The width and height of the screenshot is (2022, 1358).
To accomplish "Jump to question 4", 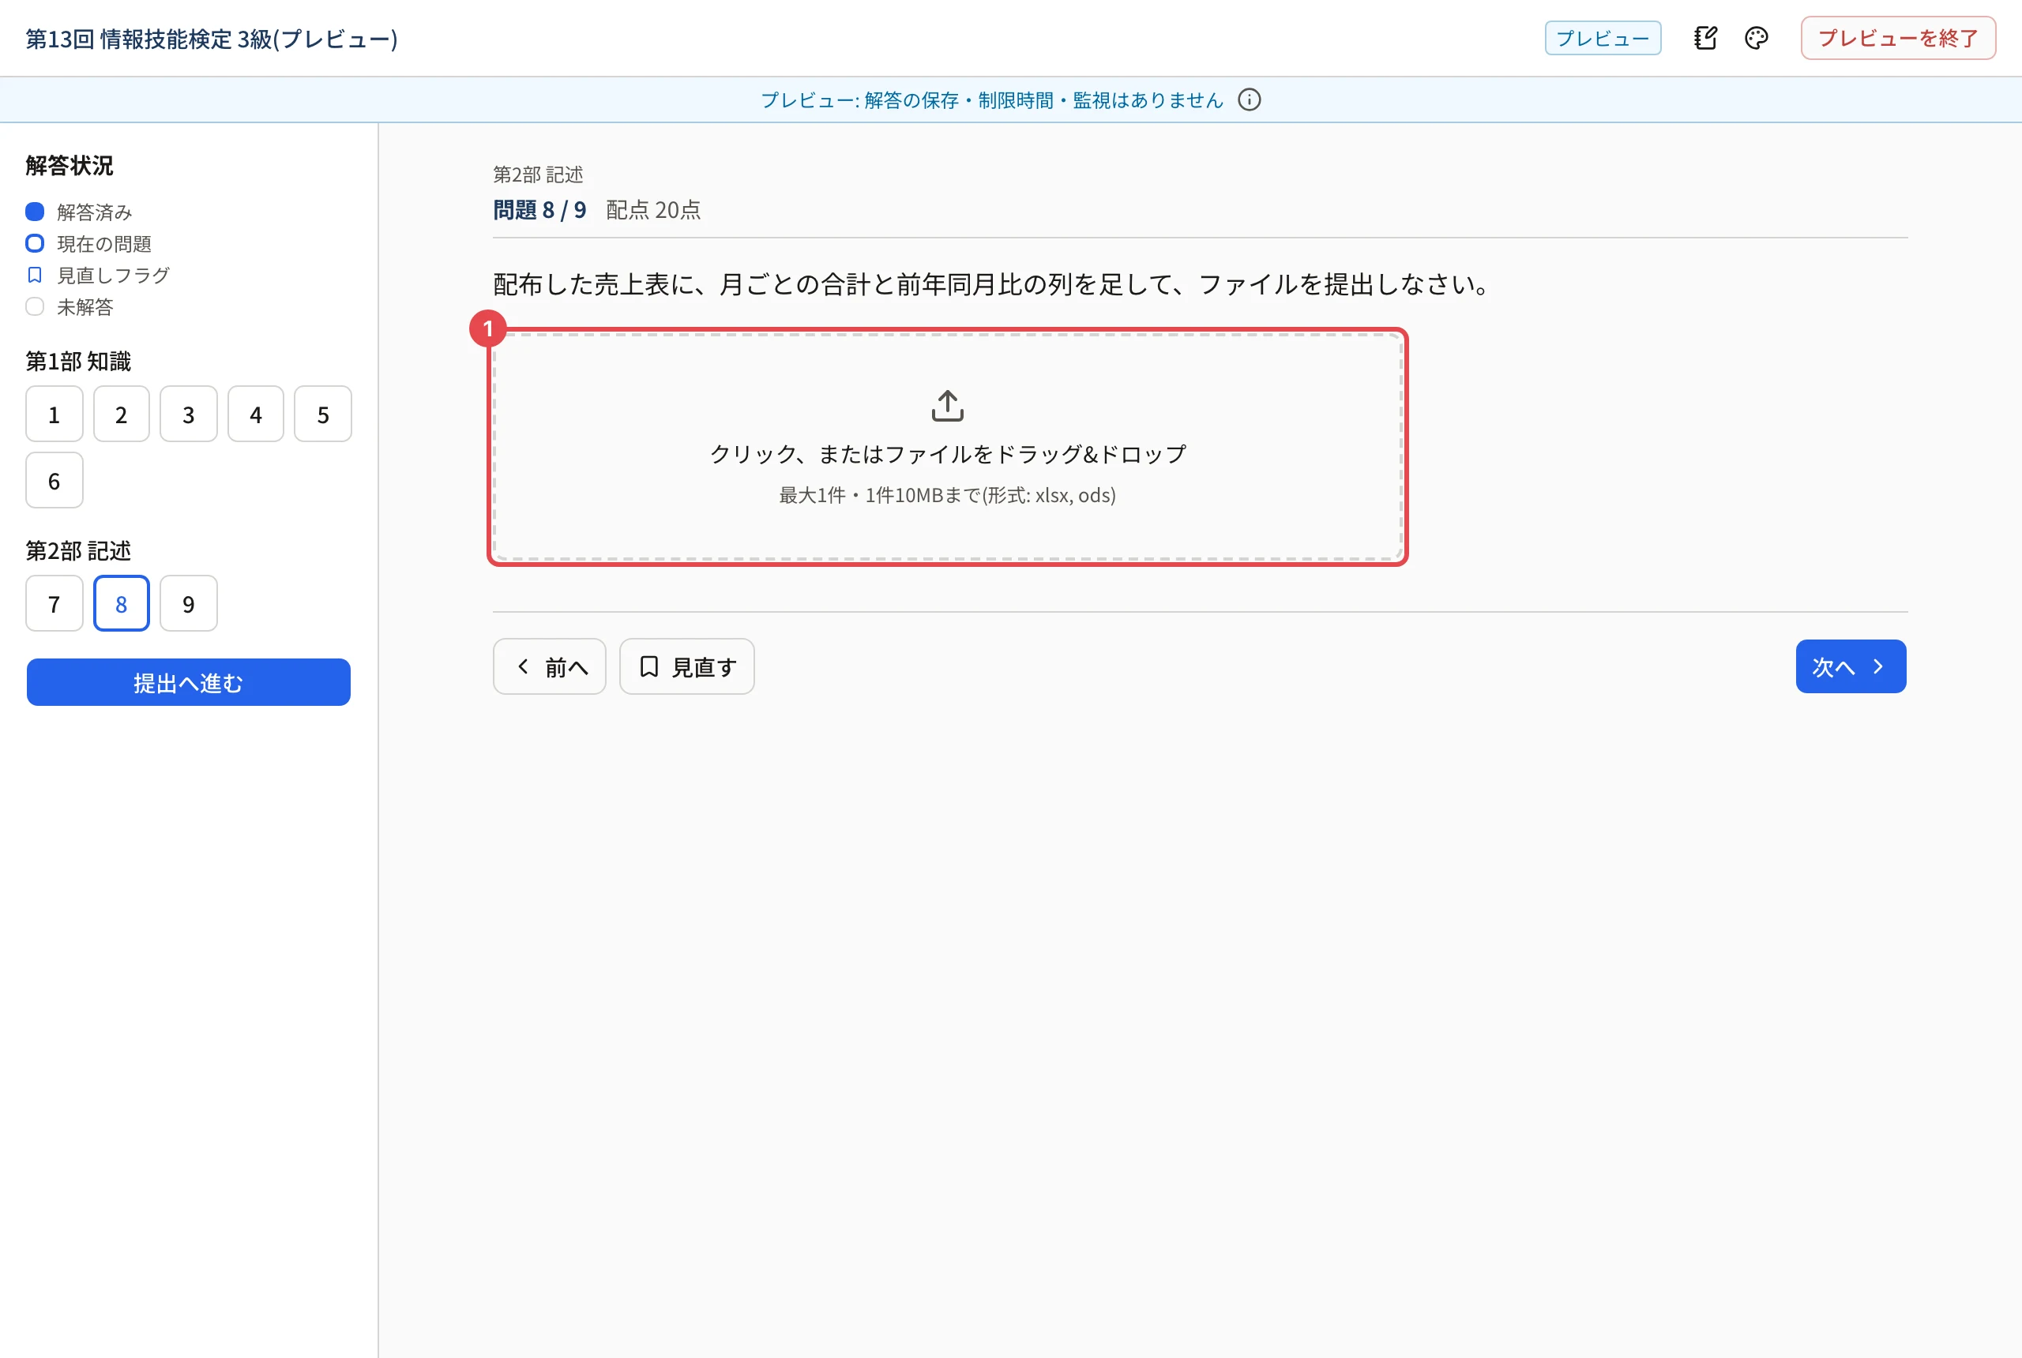I will pos(256,414).
